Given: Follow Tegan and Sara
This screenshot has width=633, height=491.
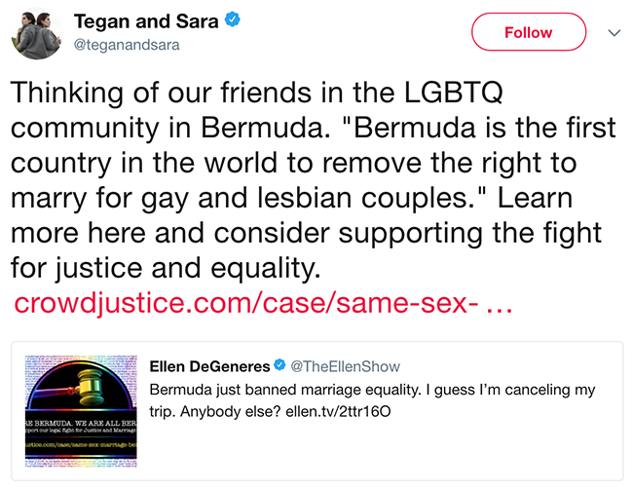Looking at the screenshot, I should pos(528,32).
